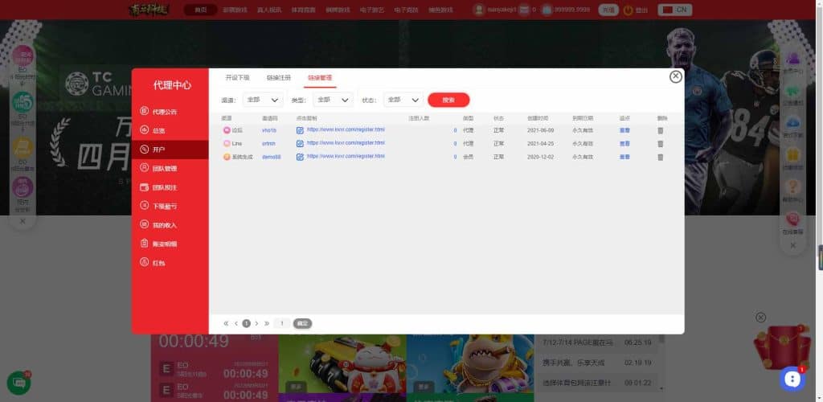823x402 pixels.
Task: Open the register.html URL in the Line row
Action: click(346, 143)
